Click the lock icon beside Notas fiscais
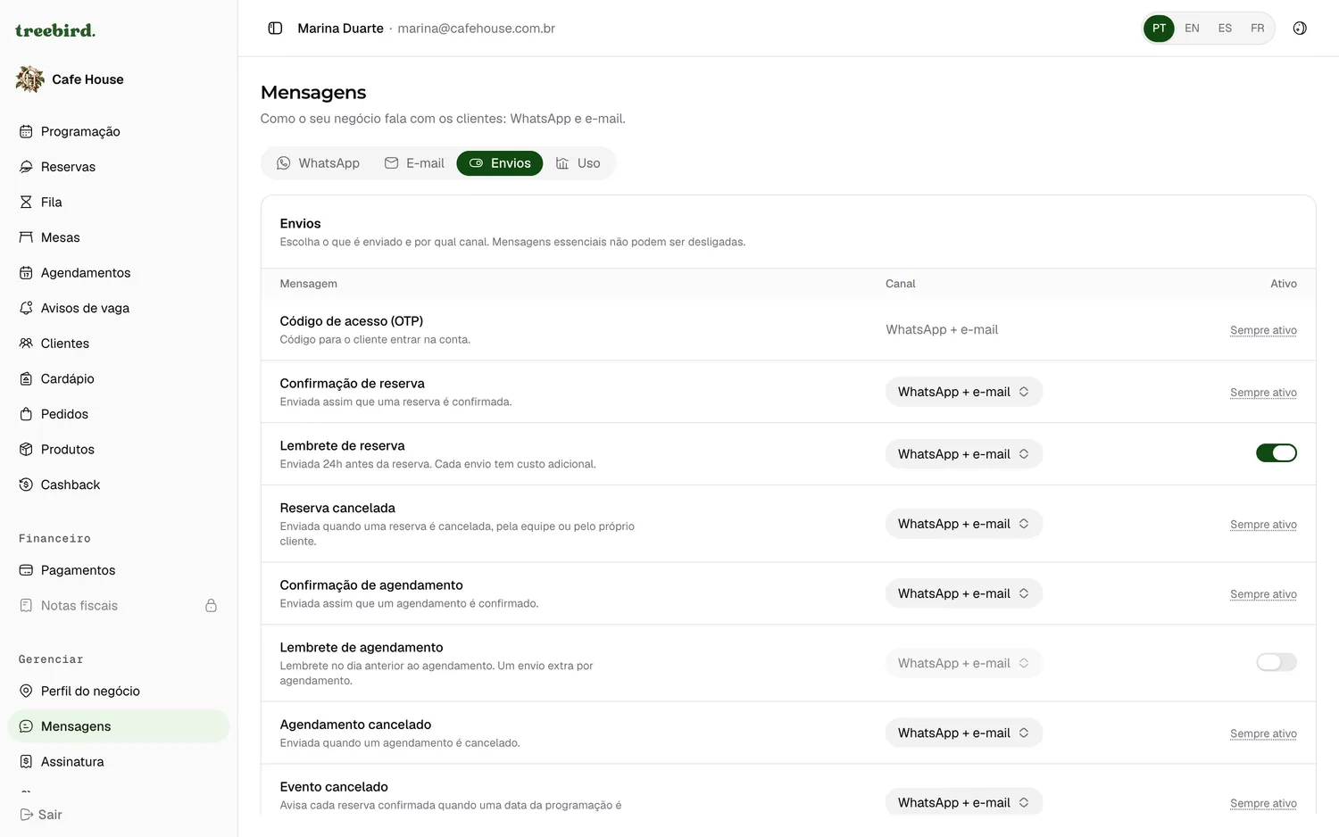 pyautogui.click(x=212, y=606)
